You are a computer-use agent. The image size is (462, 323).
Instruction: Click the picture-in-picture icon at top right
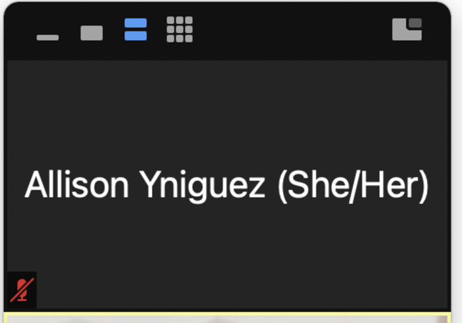coord(407,30)
